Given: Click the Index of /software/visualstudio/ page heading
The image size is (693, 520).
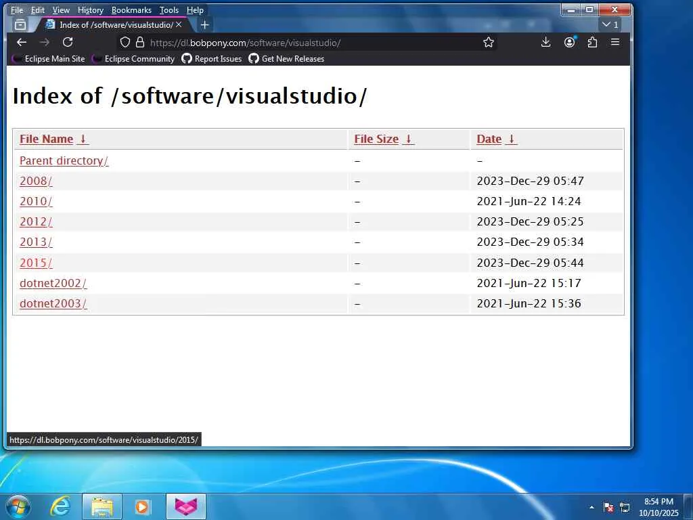Looking at the screenshot, I should [x=189, y=96].
